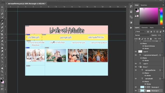165x93 pixels.
Task: Select the open .psd document tab
Action: [27, 4]
